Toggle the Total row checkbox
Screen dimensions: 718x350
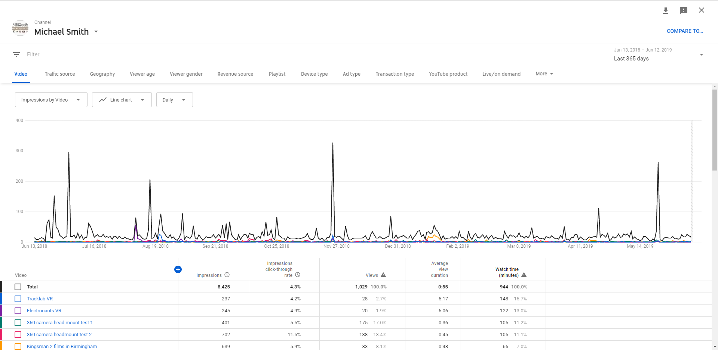point(18,287)
